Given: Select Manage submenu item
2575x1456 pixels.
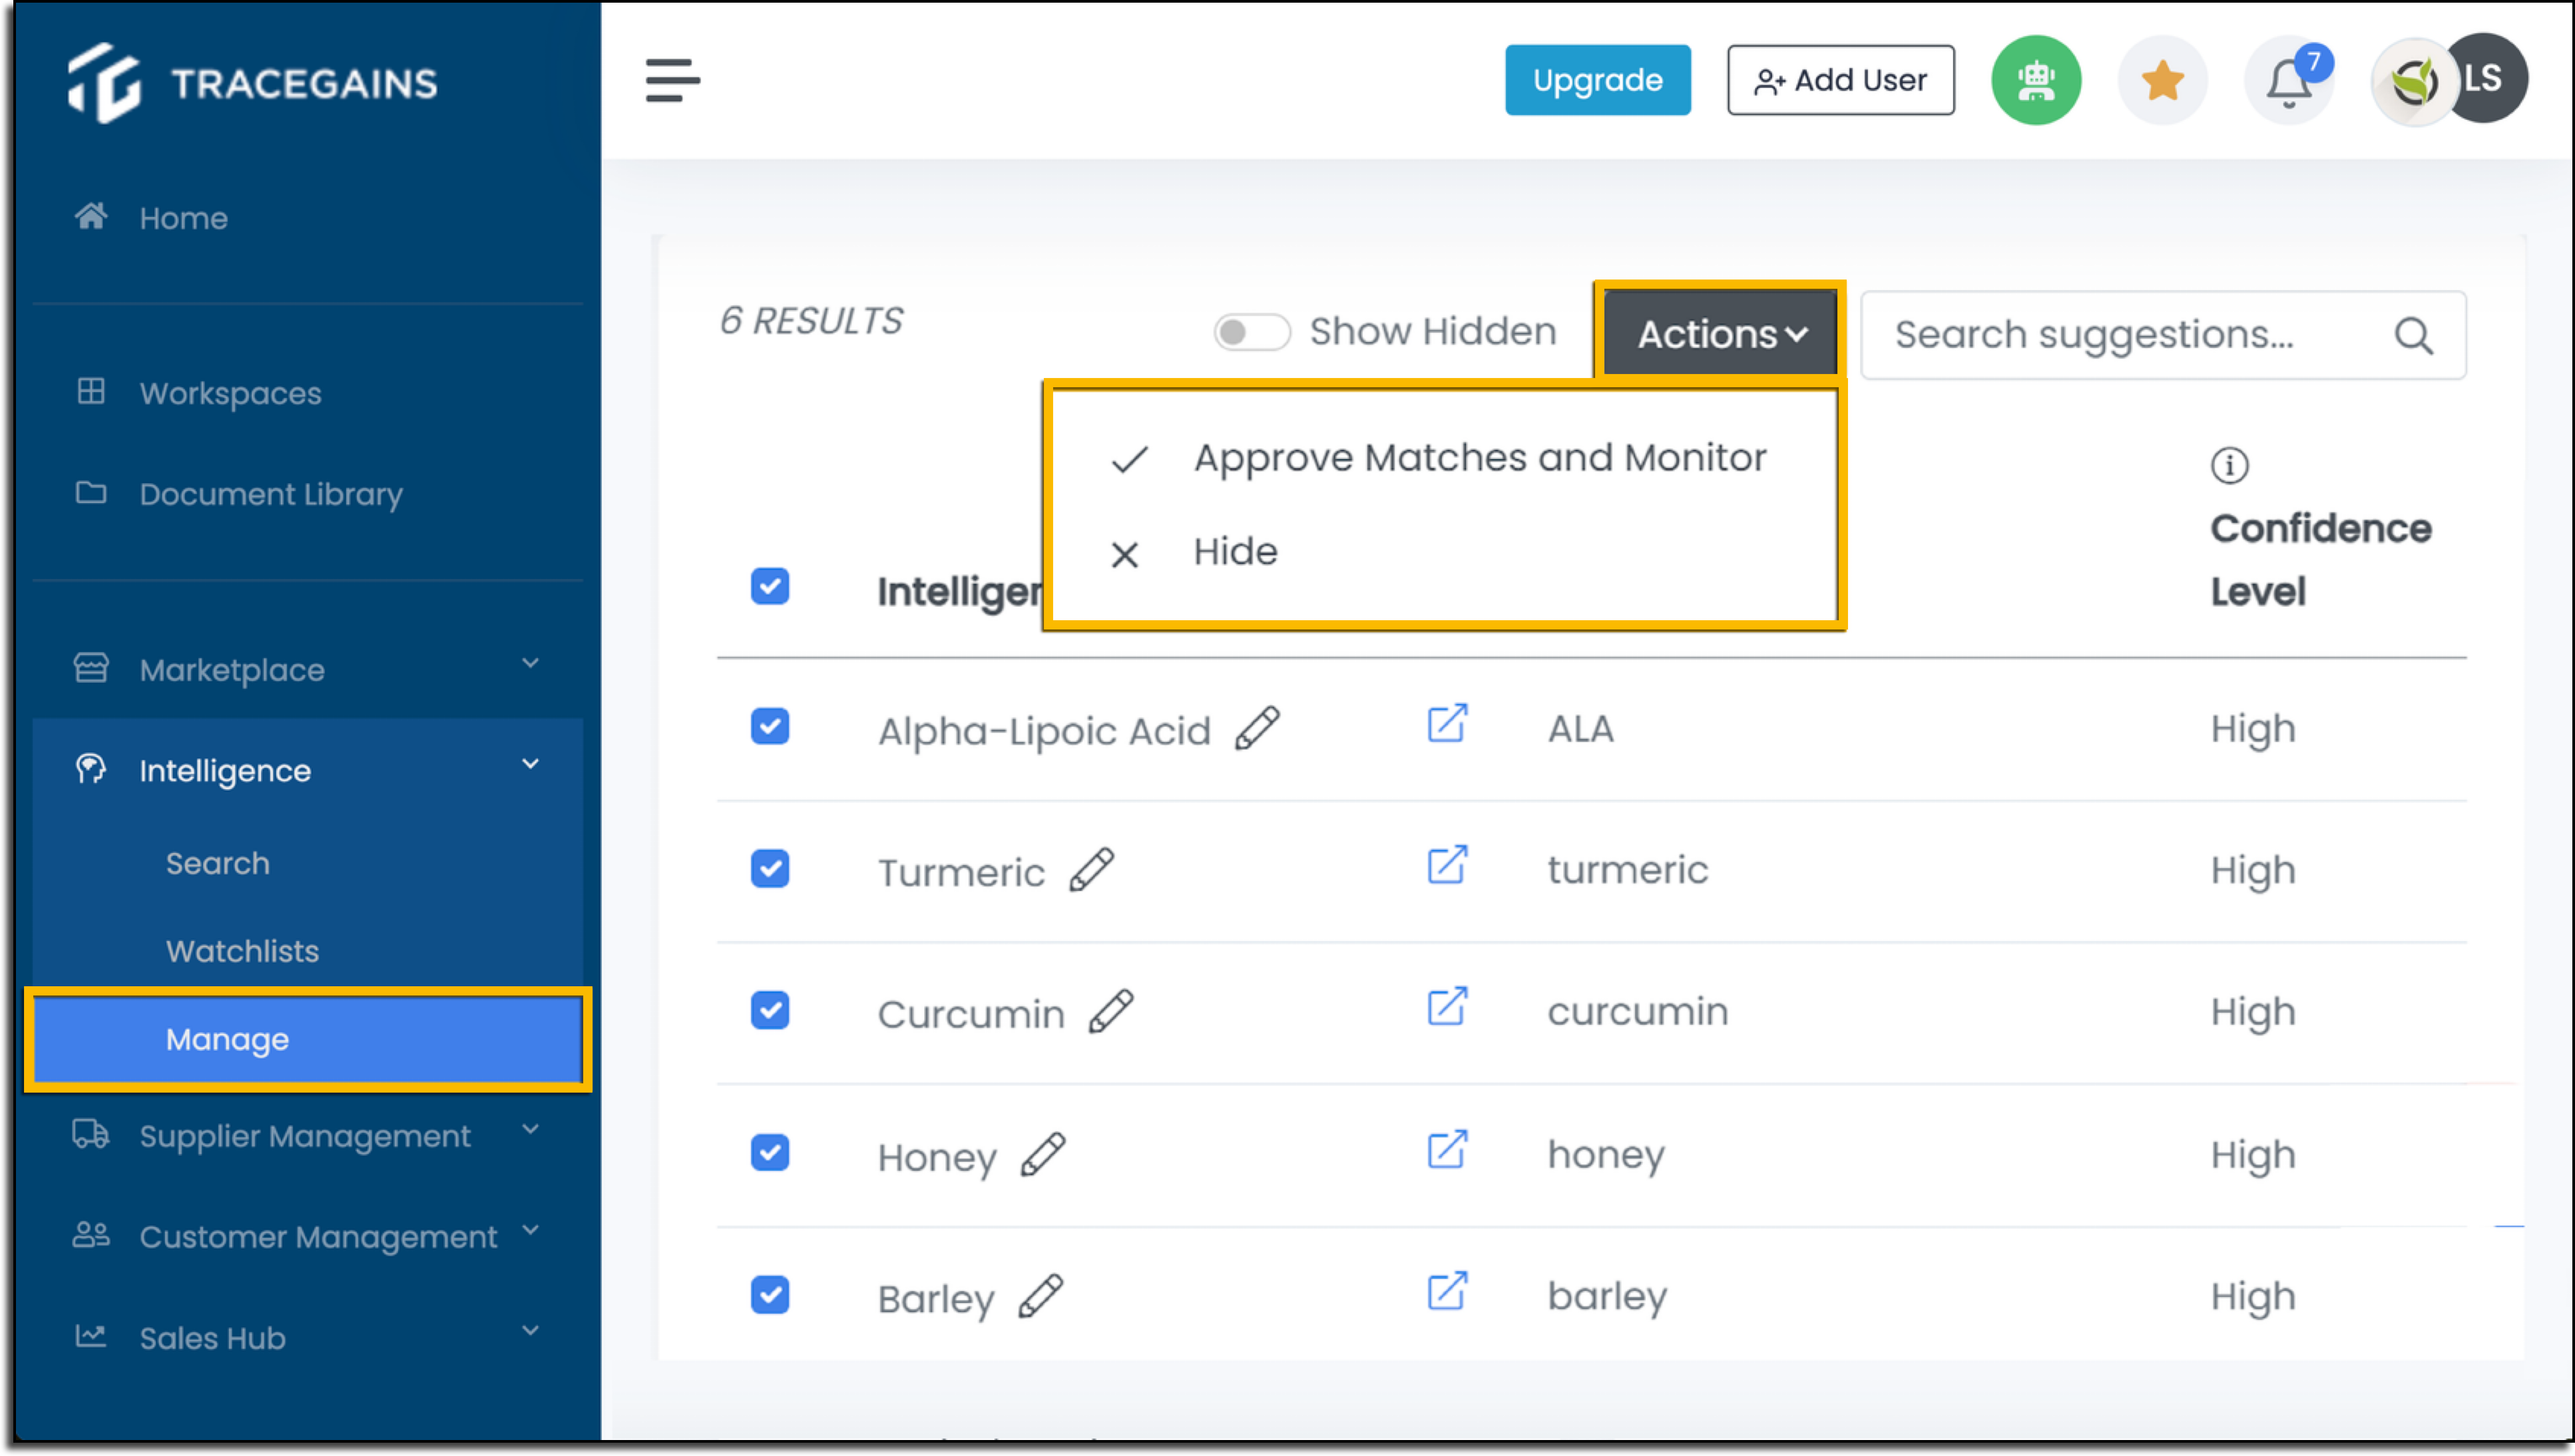Looking at the screenshot, I should [307, 1039].
